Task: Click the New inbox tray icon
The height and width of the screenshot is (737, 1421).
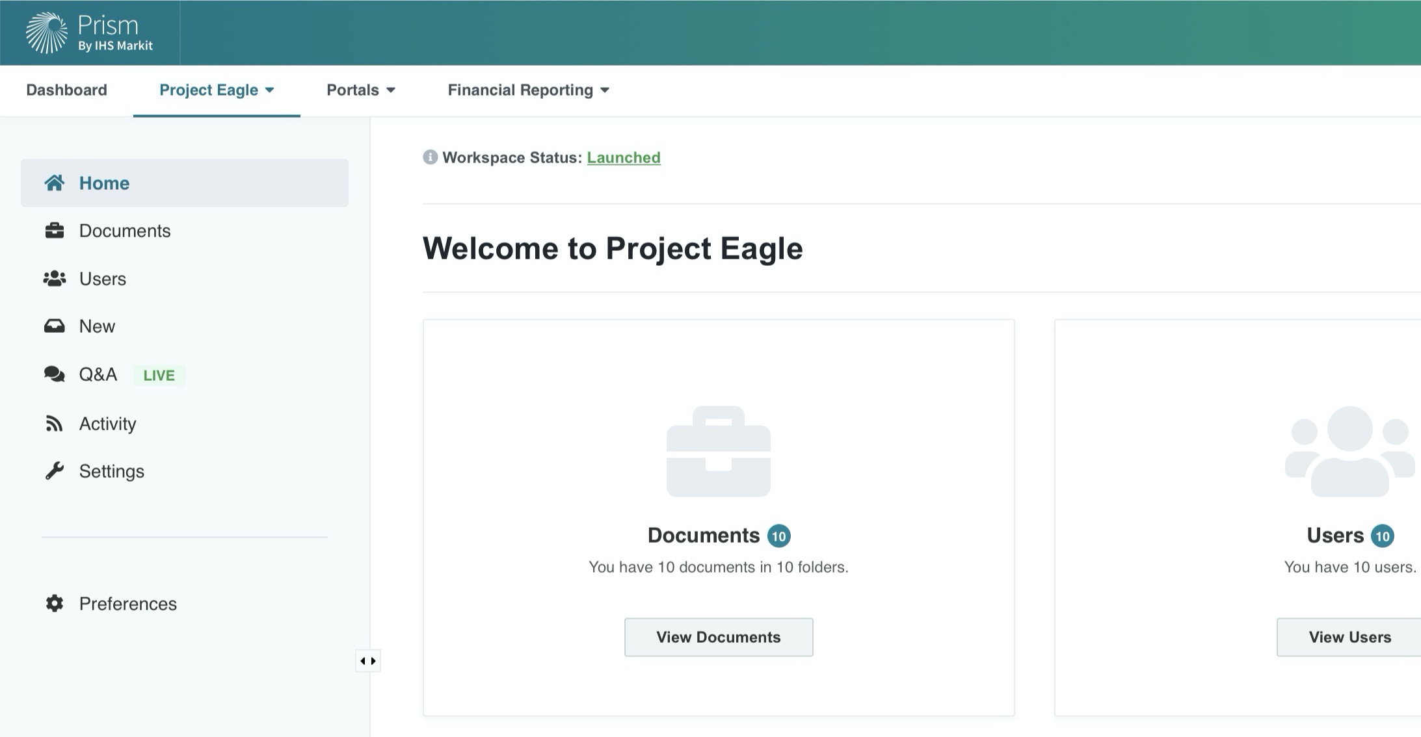Action: tap(55, 326)
